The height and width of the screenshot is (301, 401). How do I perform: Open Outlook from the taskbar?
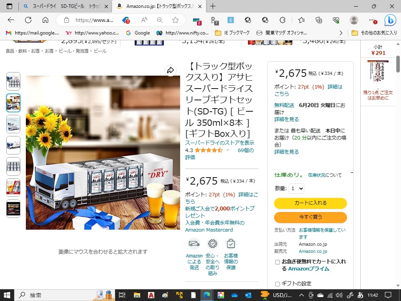[x=248, y=295]
